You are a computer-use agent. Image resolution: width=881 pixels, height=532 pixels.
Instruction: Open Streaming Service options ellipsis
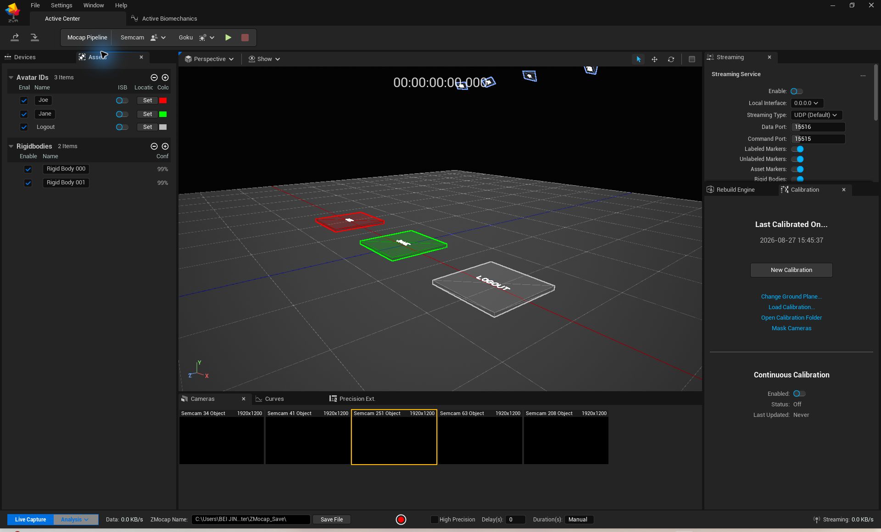pos(863,75)
